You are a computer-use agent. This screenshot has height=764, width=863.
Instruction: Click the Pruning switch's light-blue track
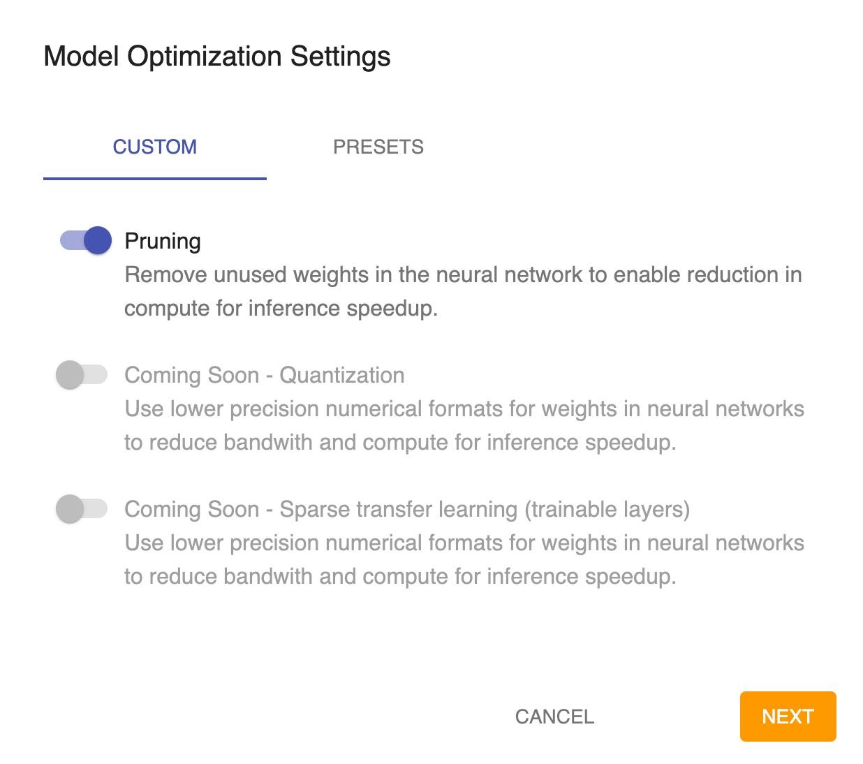tap(69, 241)
